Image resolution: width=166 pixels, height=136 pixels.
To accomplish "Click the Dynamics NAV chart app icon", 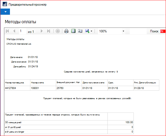I will pyautogui.click(x=5, y=4).
